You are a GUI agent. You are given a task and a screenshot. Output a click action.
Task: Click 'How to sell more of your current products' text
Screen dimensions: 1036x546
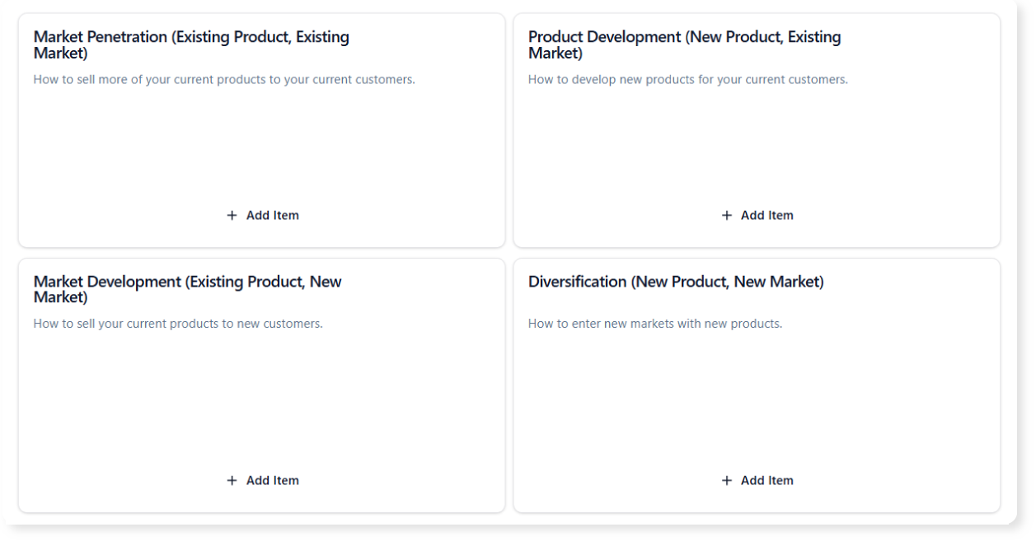click(224, 80)
